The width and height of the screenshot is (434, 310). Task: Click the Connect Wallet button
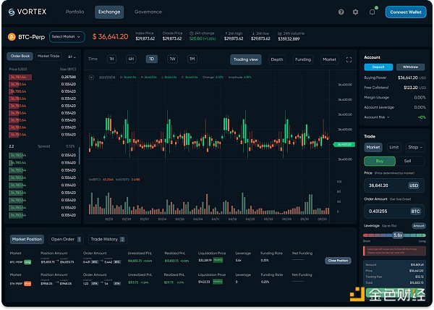(x=405, y=12)
